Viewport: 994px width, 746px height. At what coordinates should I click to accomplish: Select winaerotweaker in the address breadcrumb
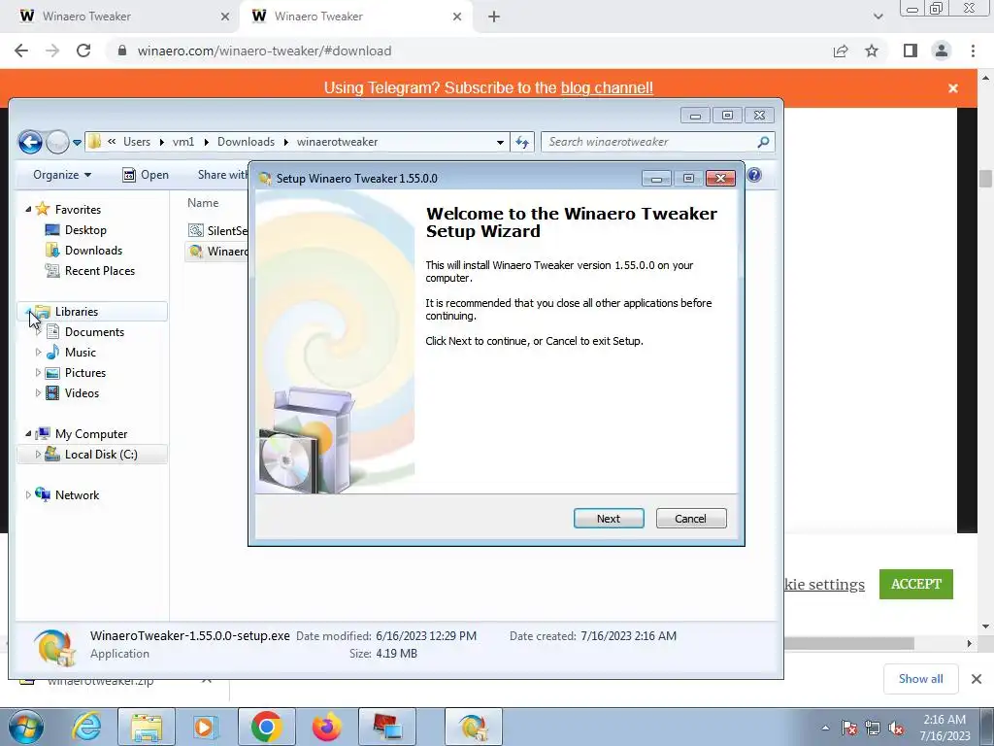point(337,142)
